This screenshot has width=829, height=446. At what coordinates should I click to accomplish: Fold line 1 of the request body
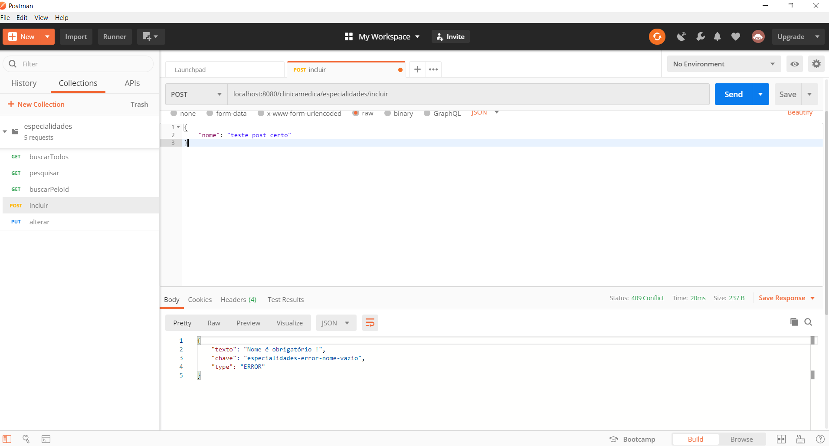[178, 127]
